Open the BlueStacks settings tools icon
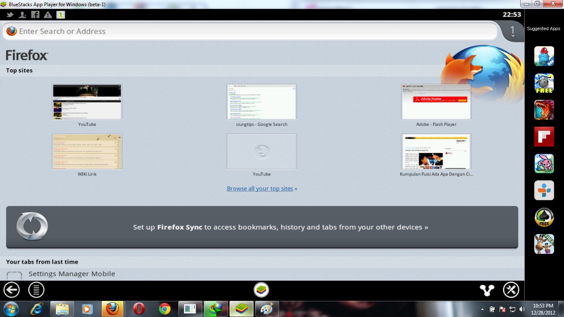The width and height of the screenshot is (564, 317). coord(511,290)
